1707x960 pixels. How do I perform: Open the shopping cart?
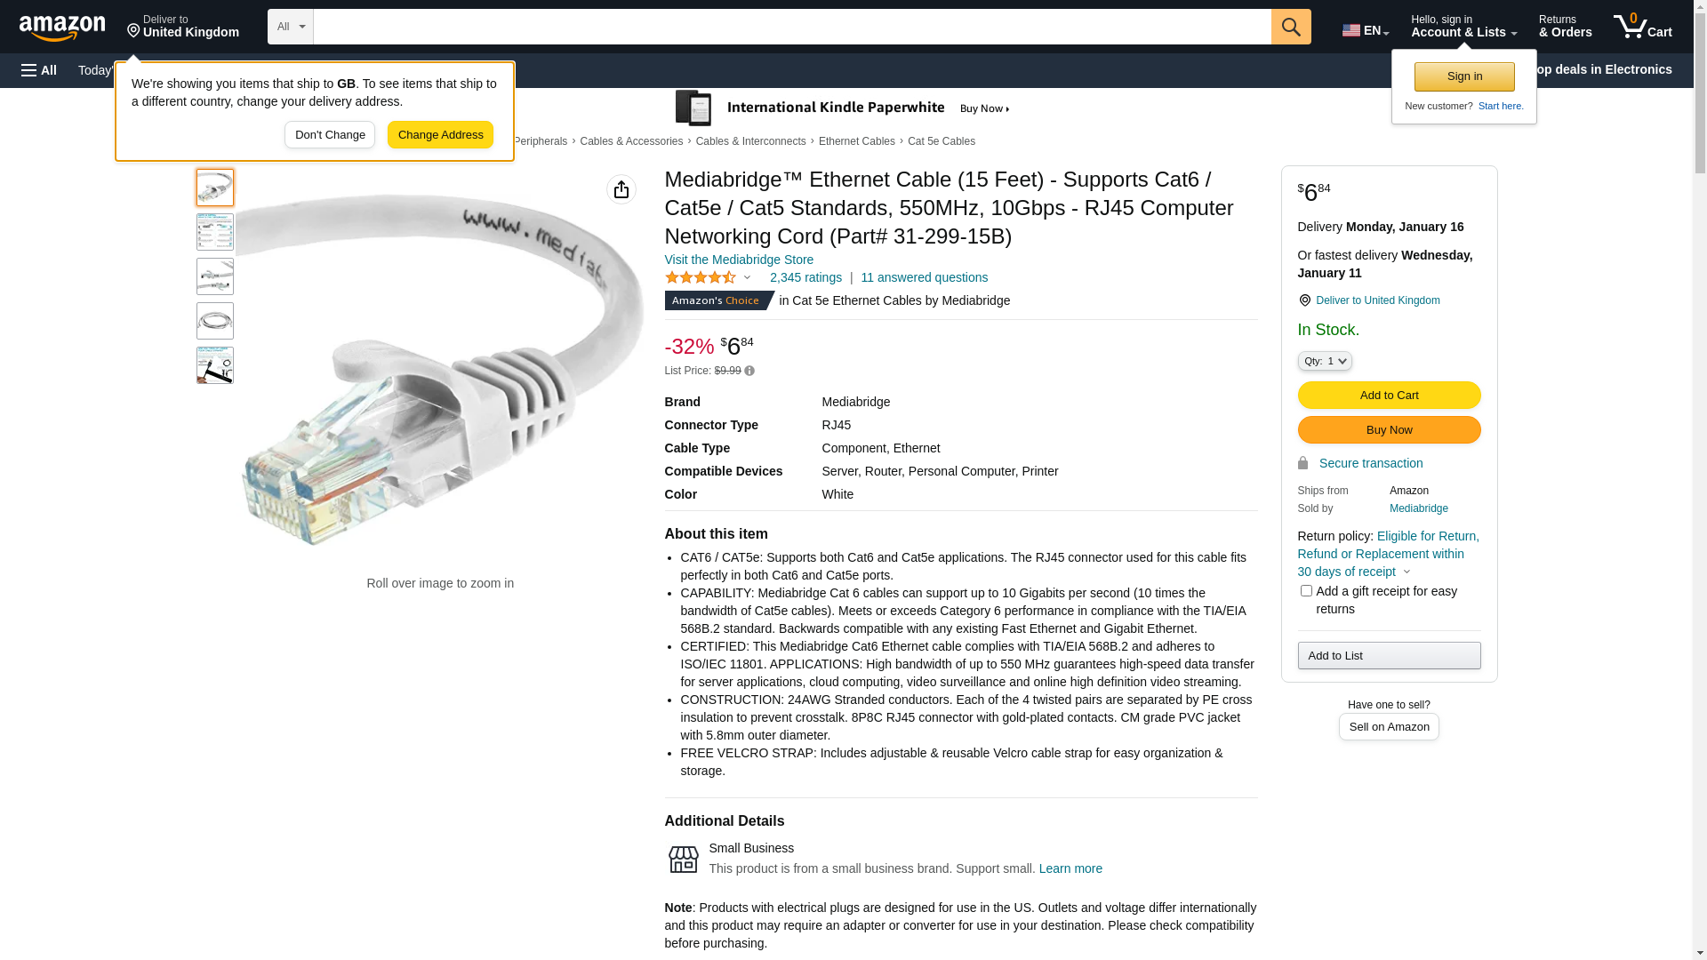[1642, 27]
